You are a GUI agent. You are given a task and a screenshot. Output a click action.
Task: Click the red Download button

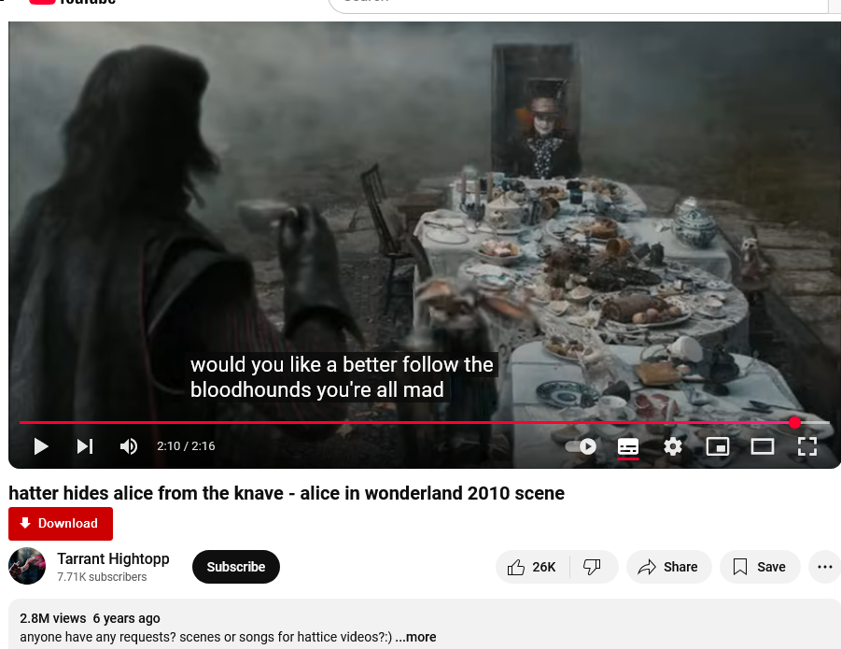[x=61, y=524]
